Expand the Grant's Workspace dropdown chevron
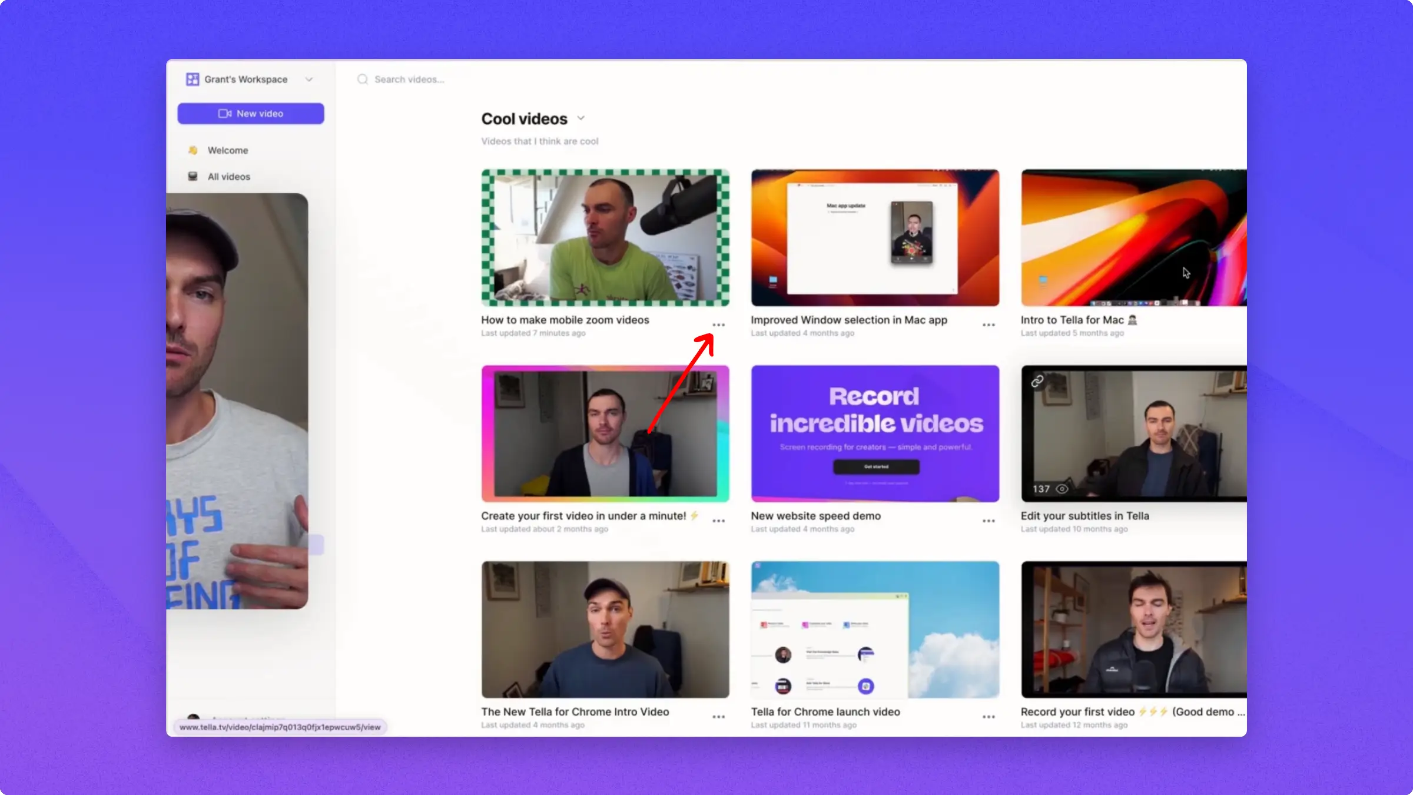Screen dimensions: 1413x795 [x=309, y=79]
